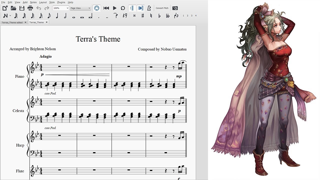Image resolution: width=320 pixels, height=180 pixels.
Task: Toggle Concert Pitch button
Action: pos(162,8)
